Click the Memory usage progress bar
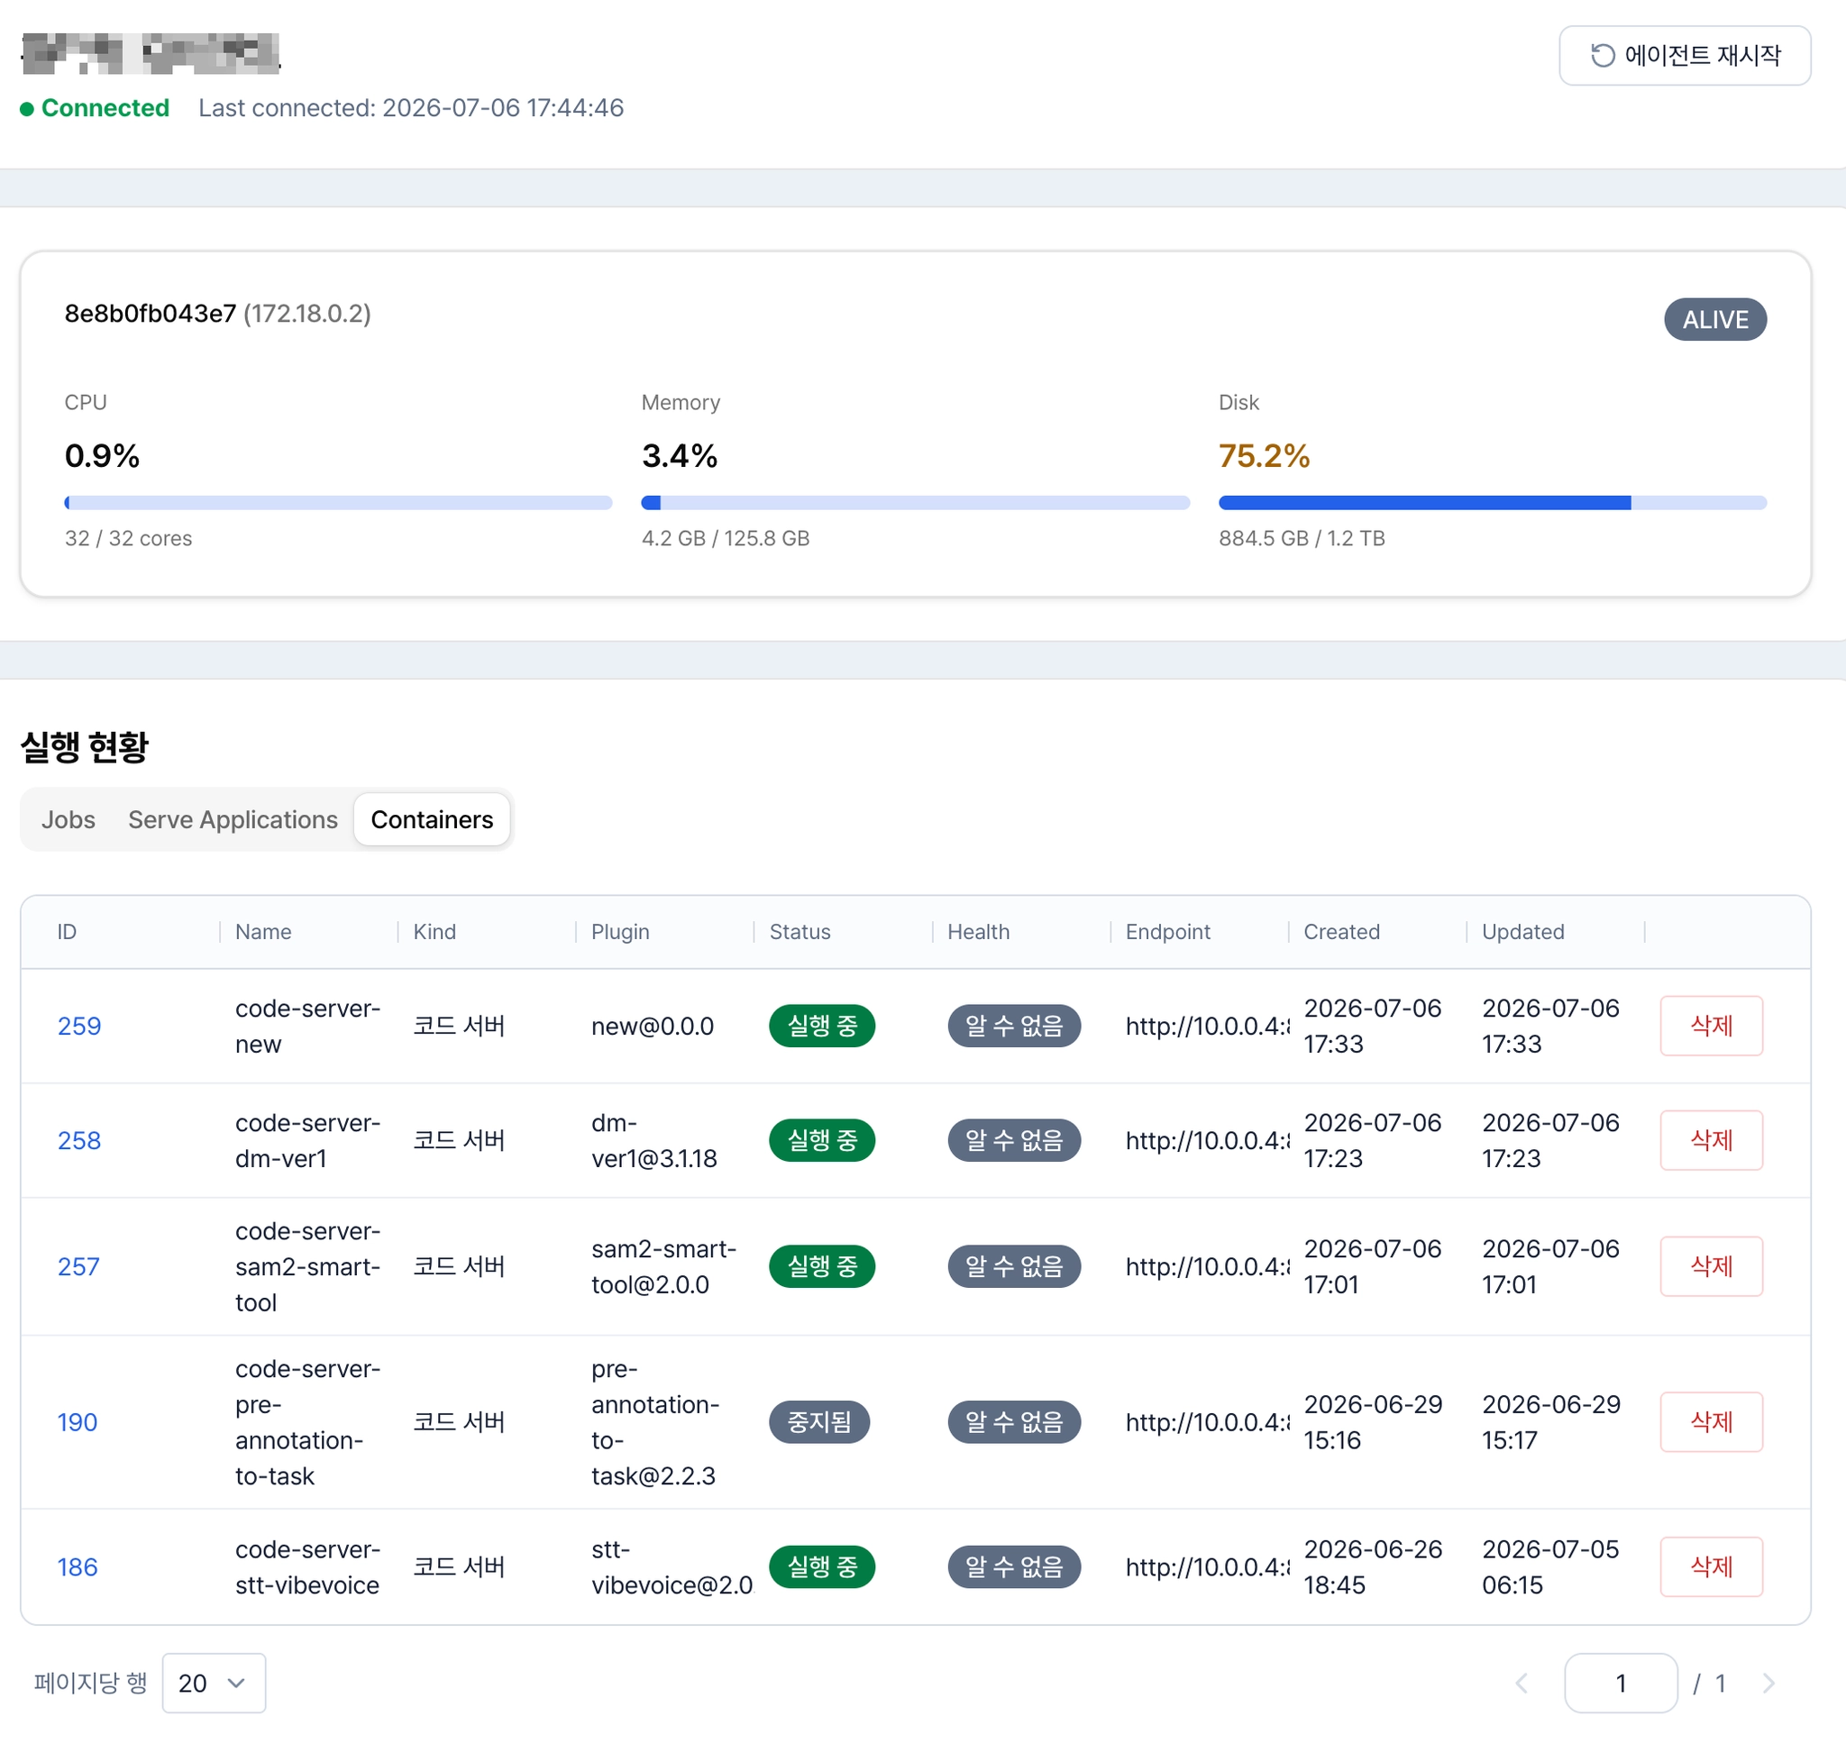The width and height of the screenshot is (1846, 1762). point(915,503)
